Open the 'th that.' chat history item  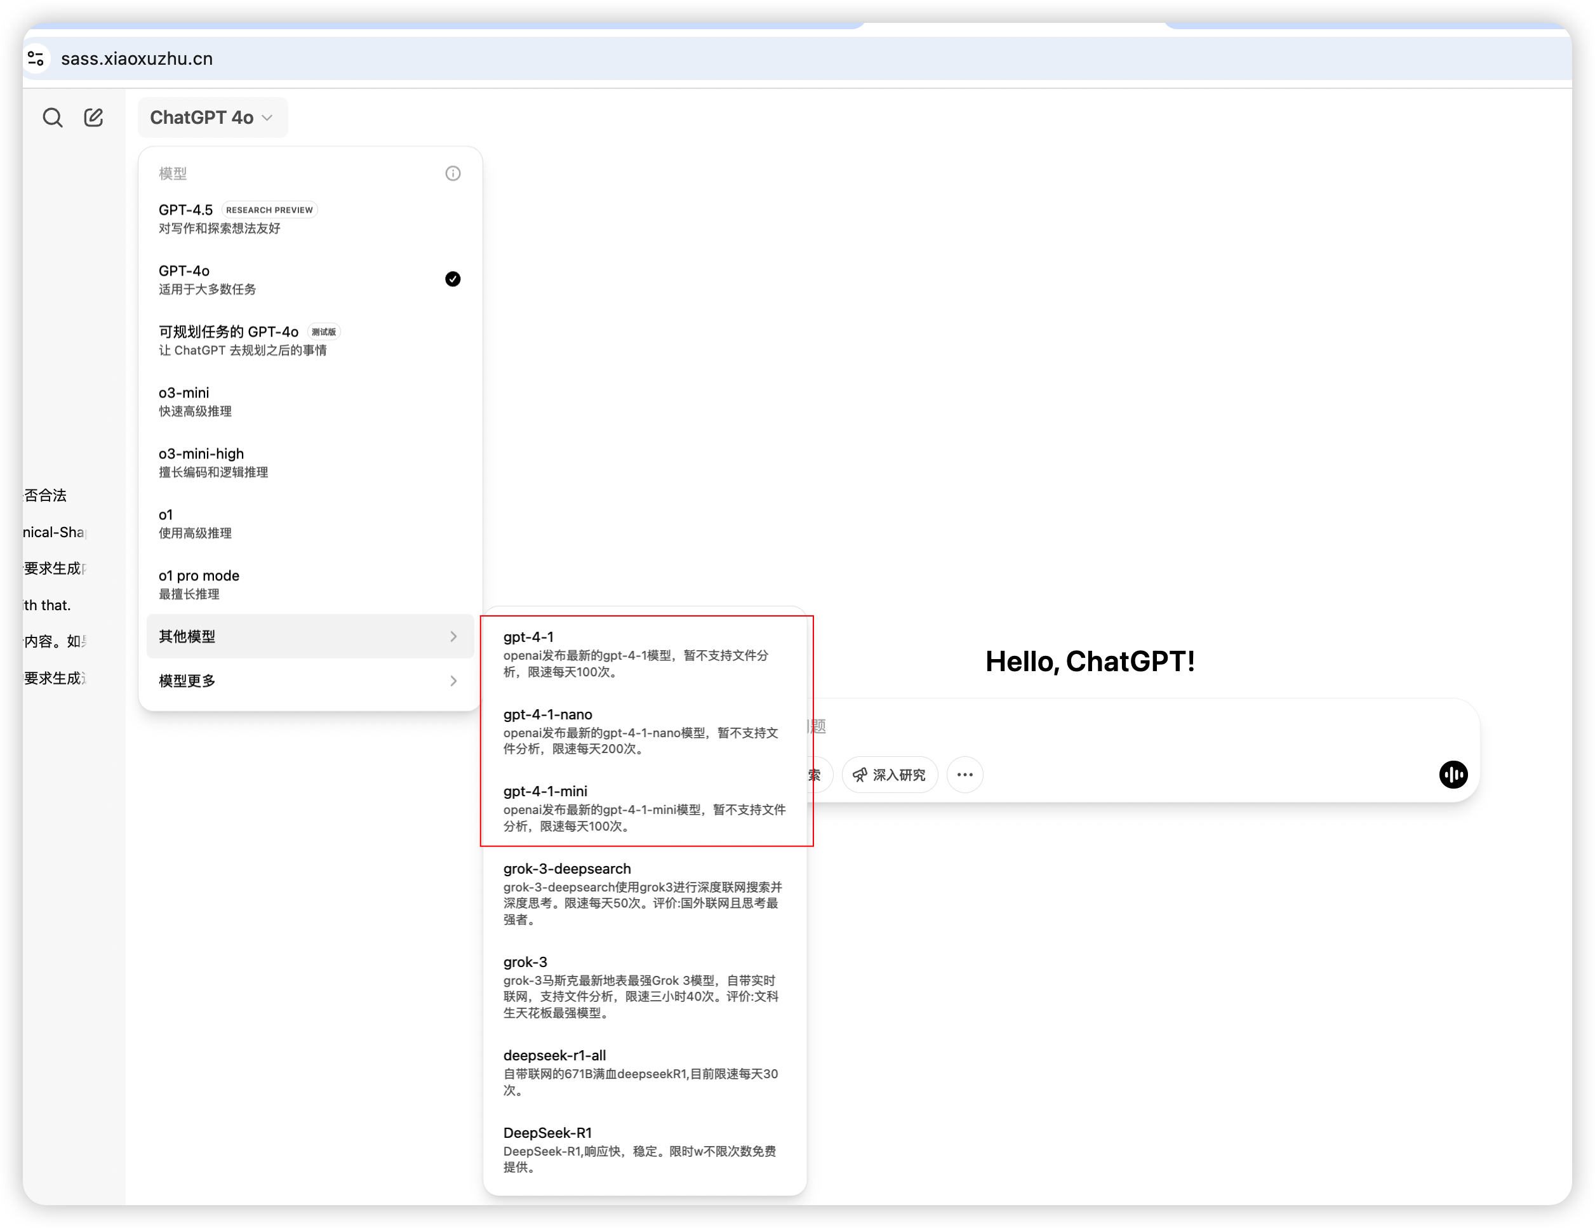[x=48, y=605]
